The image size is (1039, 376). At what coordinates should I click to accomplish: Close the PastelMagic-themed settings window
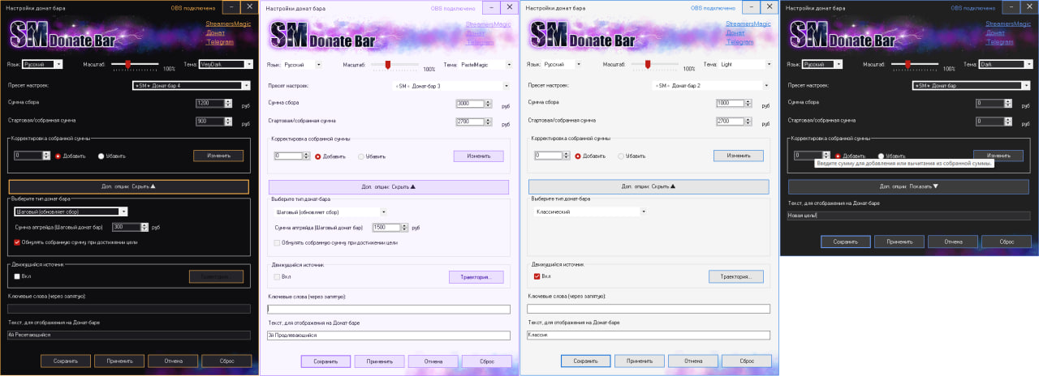[509, 7]
